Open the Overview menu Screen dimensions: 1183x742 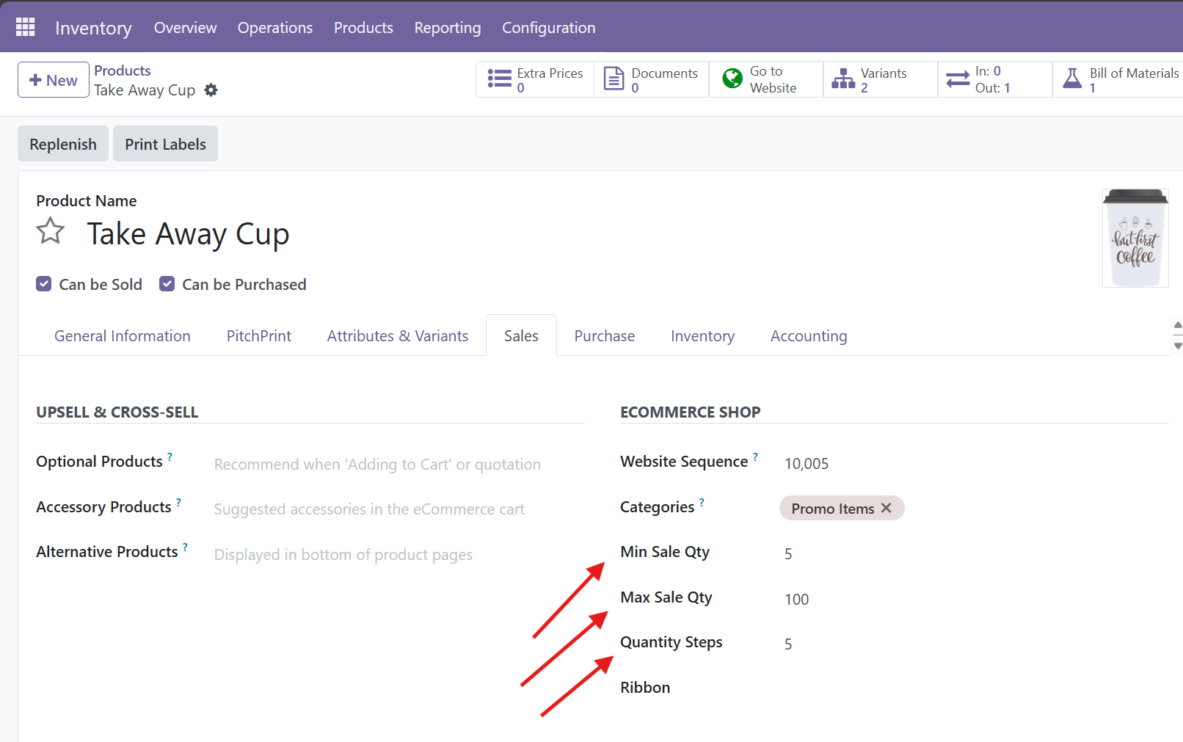click(x=185, y=28)
